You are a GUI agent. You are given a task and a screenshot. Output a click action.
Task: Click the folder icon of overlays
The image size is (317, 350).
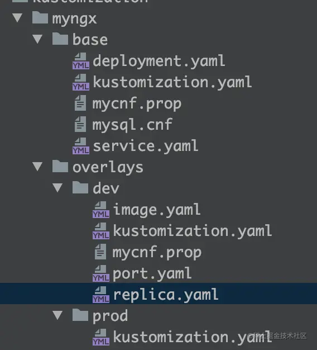tap(60, 166)
